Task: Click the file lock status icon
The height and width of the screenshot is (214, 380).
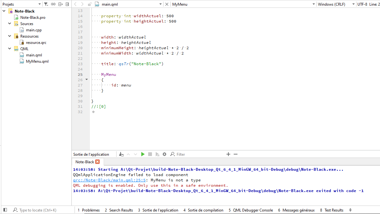Action: pos(90,4)
